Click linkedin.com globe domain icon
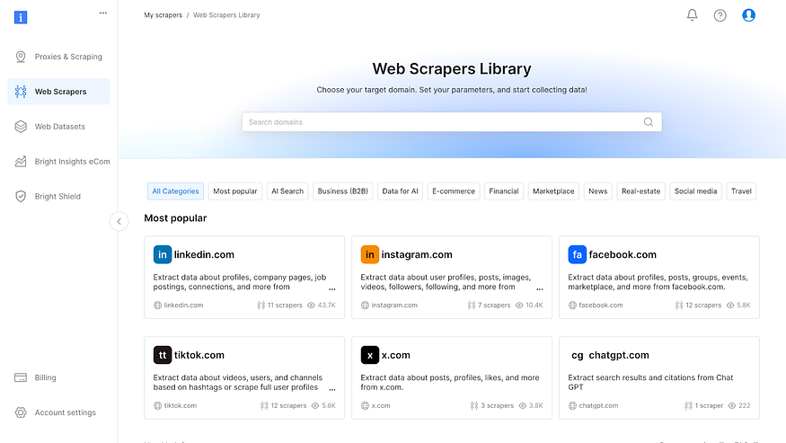The width and height of the screenshot is (786, 443). coord(157,305)
